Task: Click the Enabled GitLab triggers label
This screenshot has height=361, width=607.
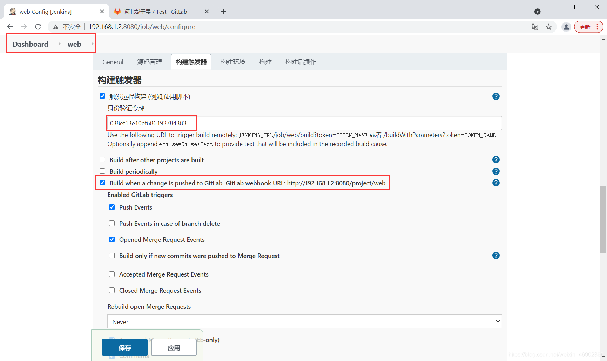Action: point(140,195)
